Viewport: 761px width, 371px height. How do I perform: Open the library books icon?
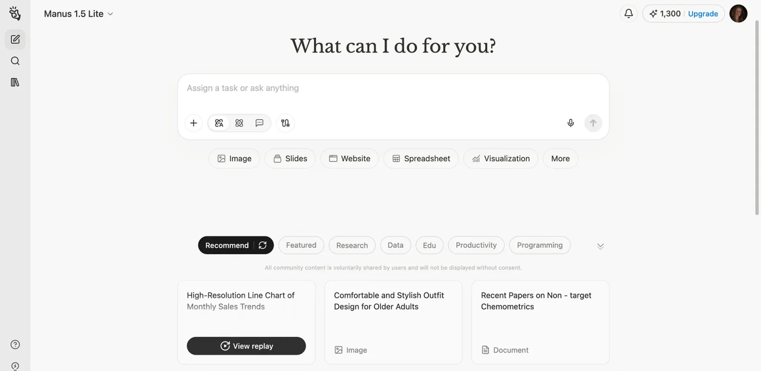(15, 82)
